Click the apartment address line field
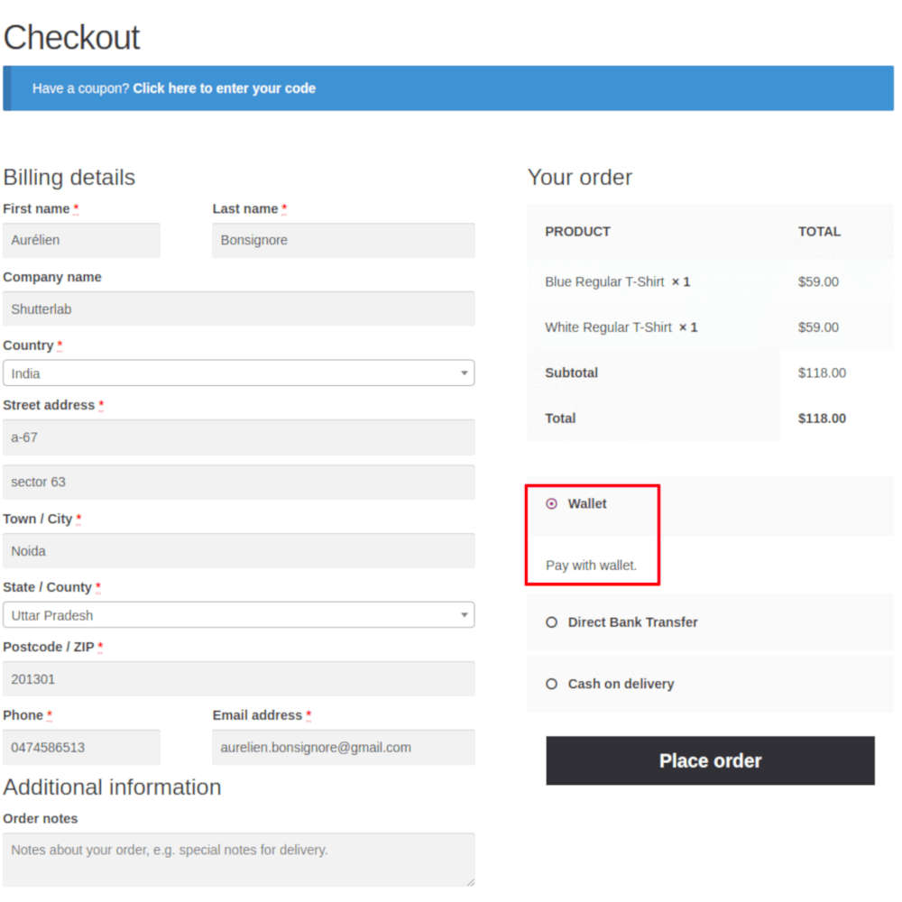The image size is (902, 902). [239, 482]
